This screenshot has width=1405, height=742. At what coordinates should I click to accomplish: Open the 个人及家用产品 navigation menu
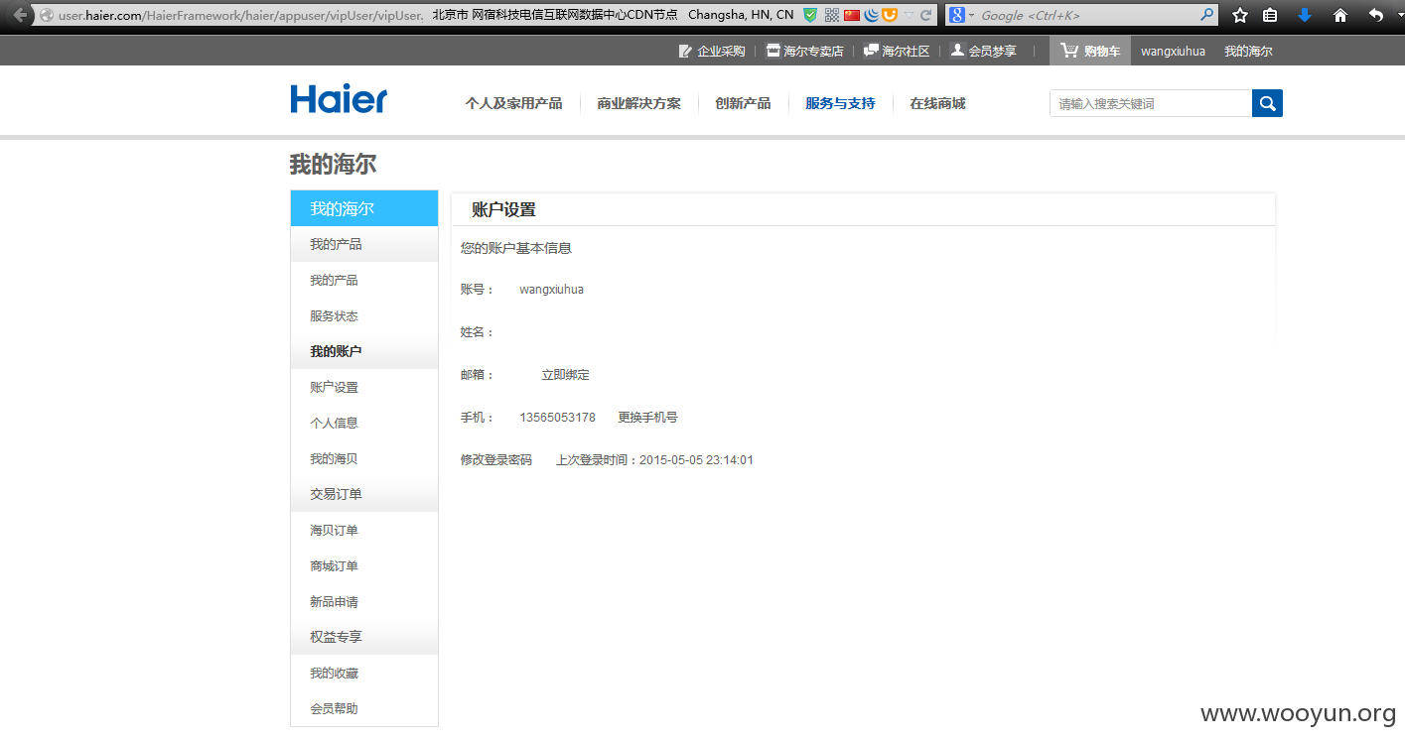click(x=513, y=103)
